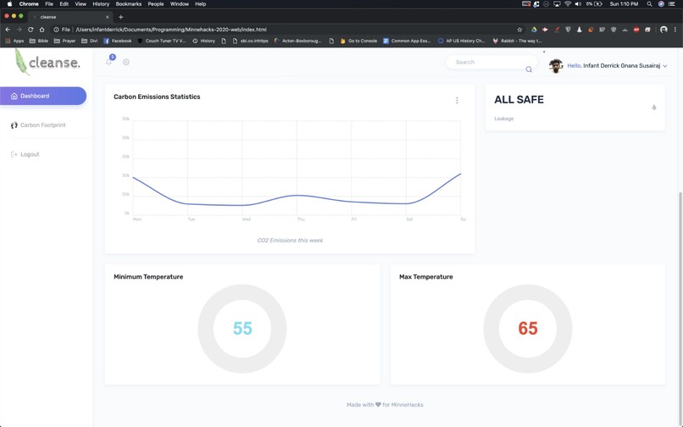Open the Go to Console bookmark

tap(358, 41)
